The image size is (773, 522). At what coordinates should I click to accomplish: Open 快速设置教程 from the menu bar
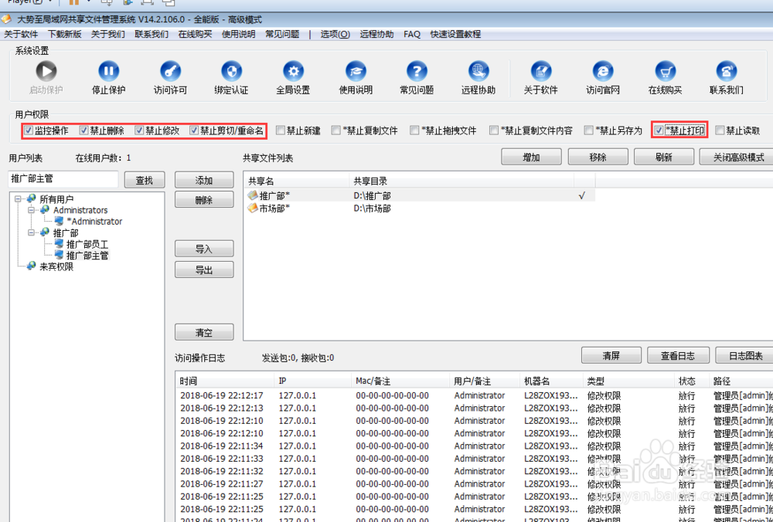(x=454, y=34)
